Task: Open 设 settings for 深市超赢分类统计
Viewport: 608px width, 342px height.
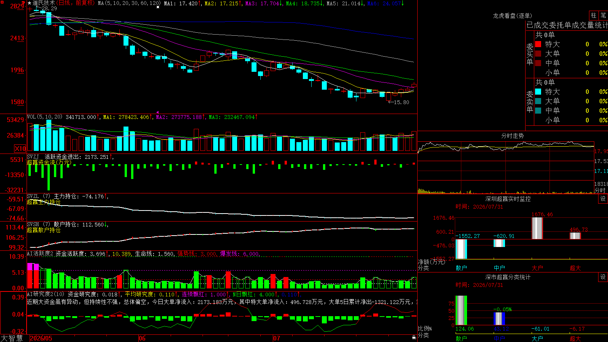Action: pyautogui.click(x=603, y=277)
